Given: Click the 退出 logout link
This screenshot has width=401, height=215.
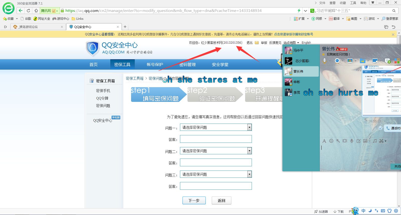Looking at the screenshot, I should [x=249, y=43].
